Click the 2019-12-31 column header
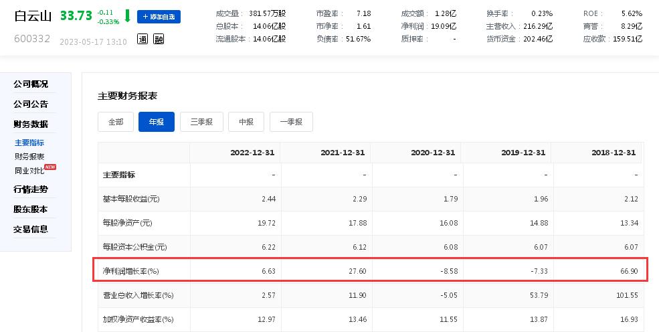Screen dimensions: 659x332 [x=523, y=153]
